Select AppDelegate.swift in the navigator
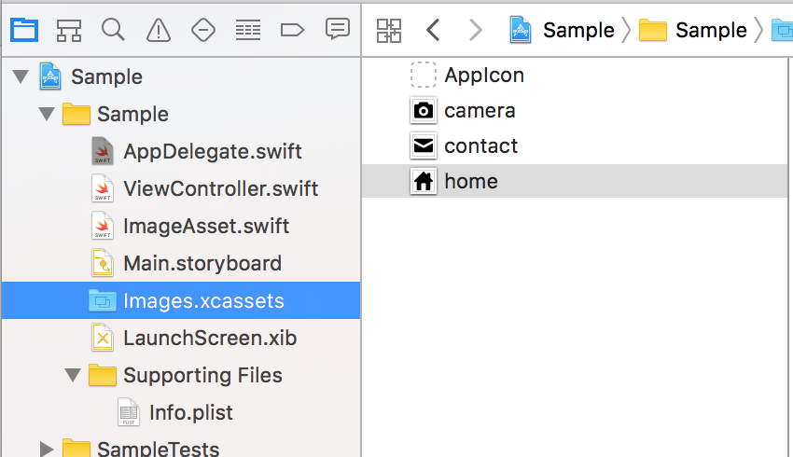 pos(212,151)
